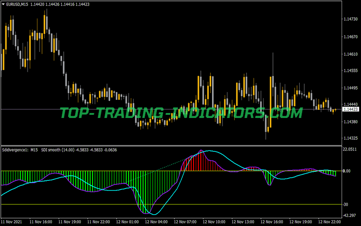Click the EURUSD,M15 chart title text
This screenshot has width=361, height=226.
[17, 5]
